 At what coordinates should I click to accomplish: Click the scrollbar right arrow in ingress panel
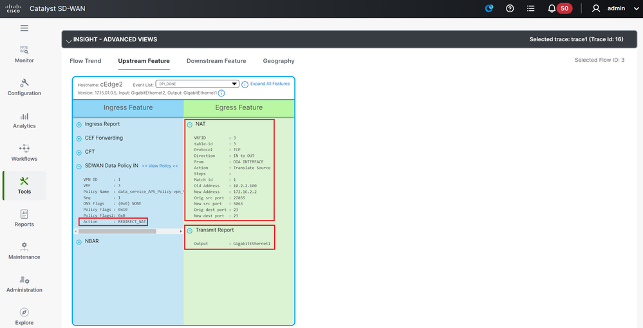click(181, 232)
